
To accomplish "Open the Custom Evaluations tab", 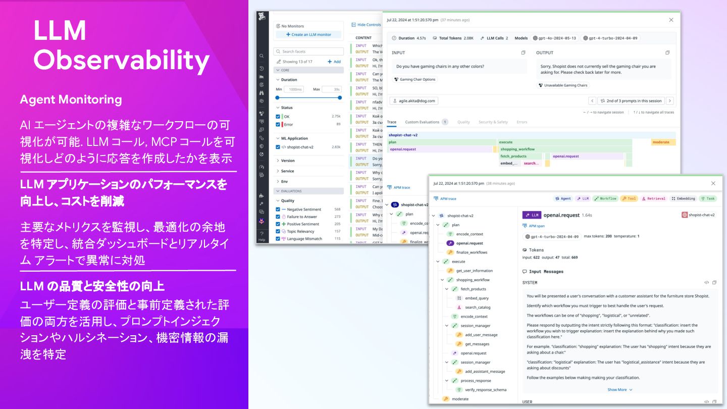I will (x=427, y=122).
